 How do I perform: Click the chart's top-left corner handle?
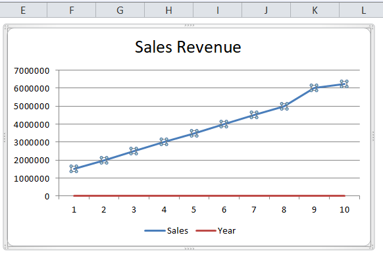coord(6,26)
